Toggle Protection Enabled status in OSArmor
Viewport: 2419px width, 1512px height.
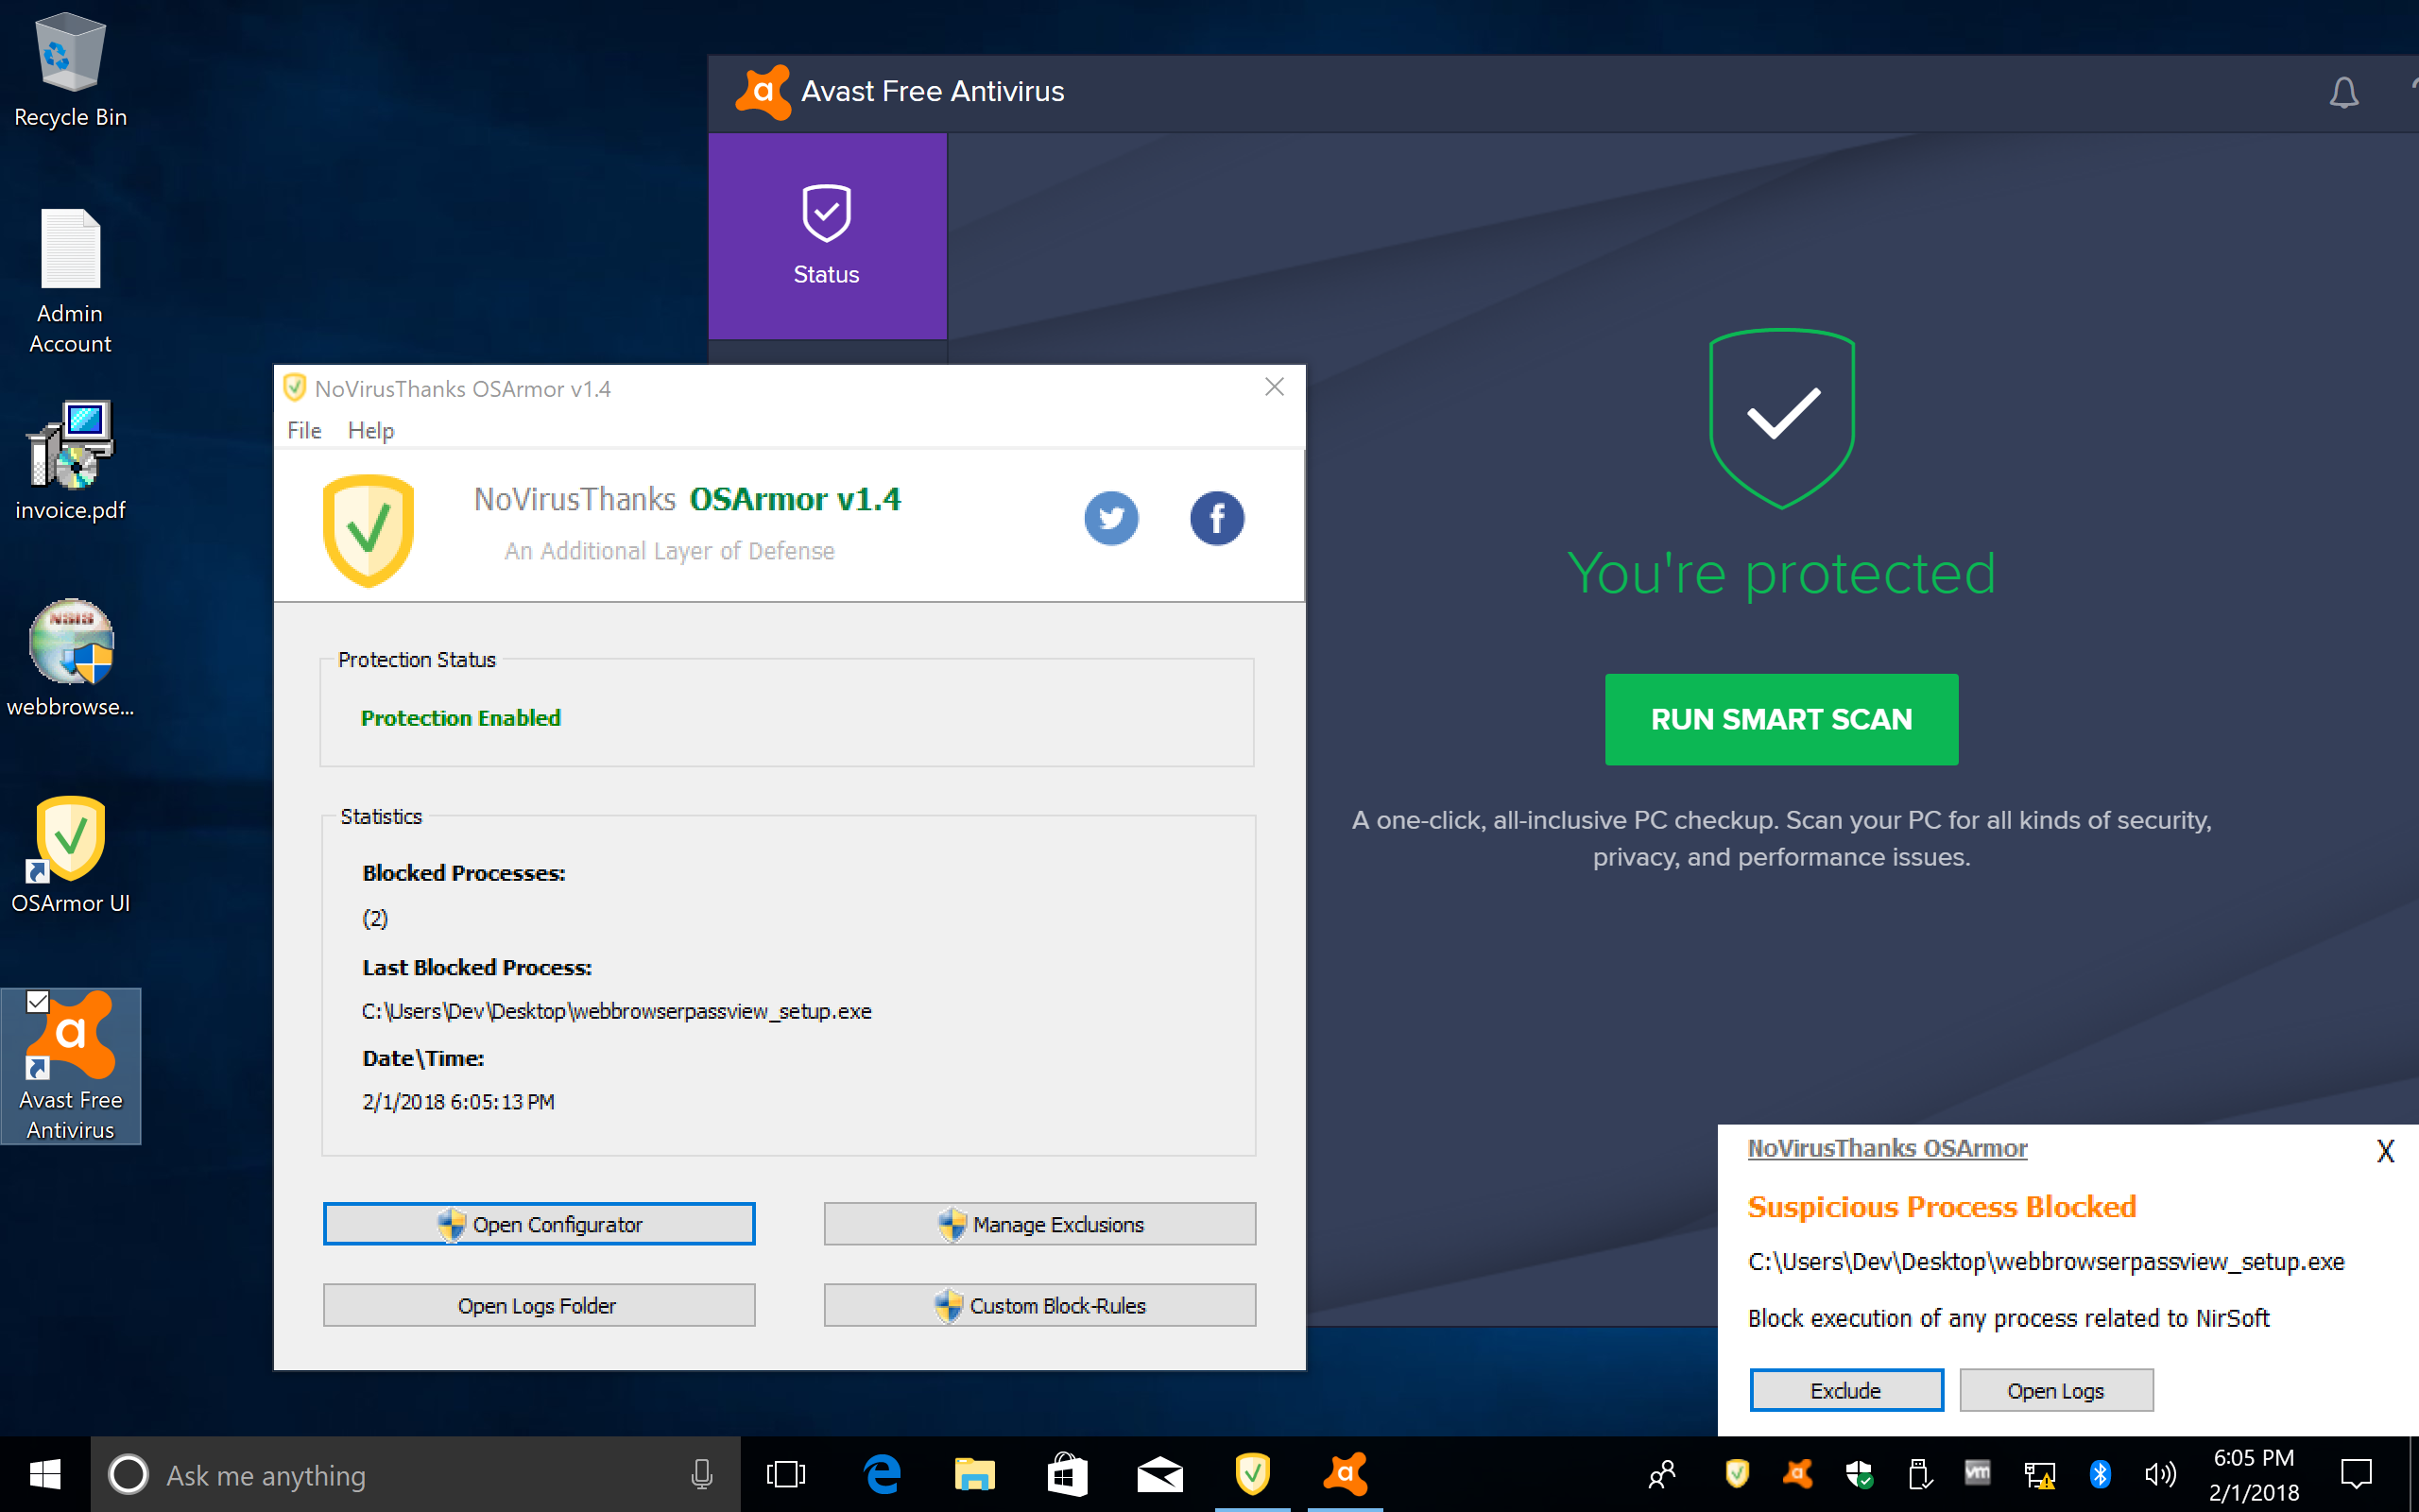pyautogui.click(x=458, y=716)
